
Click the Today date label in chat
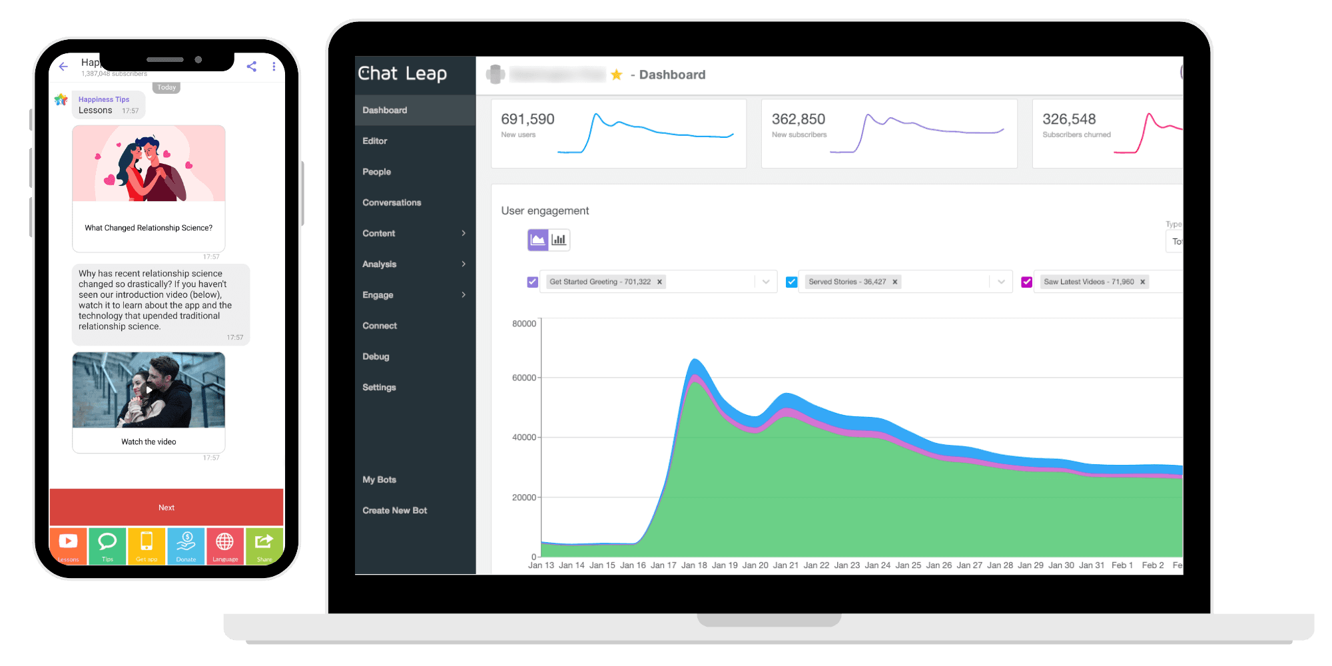166,87
